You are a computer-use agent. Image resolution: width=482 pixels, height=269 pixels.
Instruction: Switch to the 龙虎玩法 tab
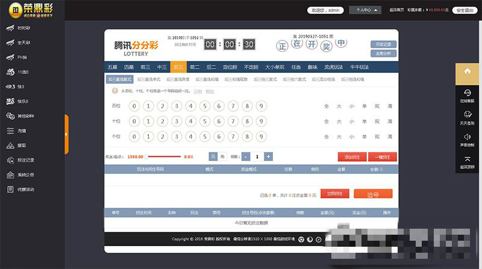[x=333, y=67]
